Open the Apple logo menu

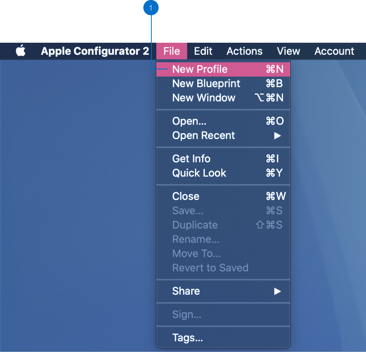coord(21,51)
